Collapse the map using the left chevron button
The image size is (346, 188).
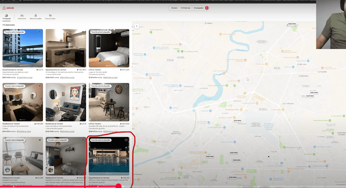point(137,26)
